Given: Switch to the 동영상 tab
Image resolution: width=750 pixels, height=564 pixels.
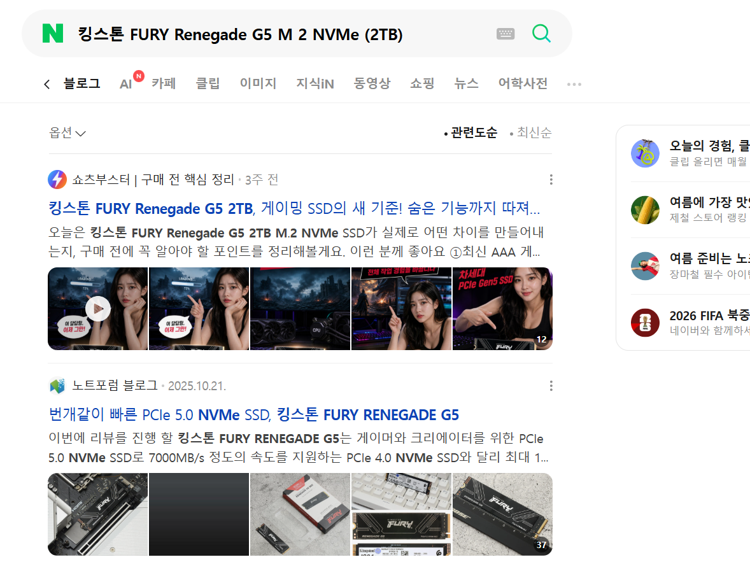Looking at the screenshot, I should (372, 84).
